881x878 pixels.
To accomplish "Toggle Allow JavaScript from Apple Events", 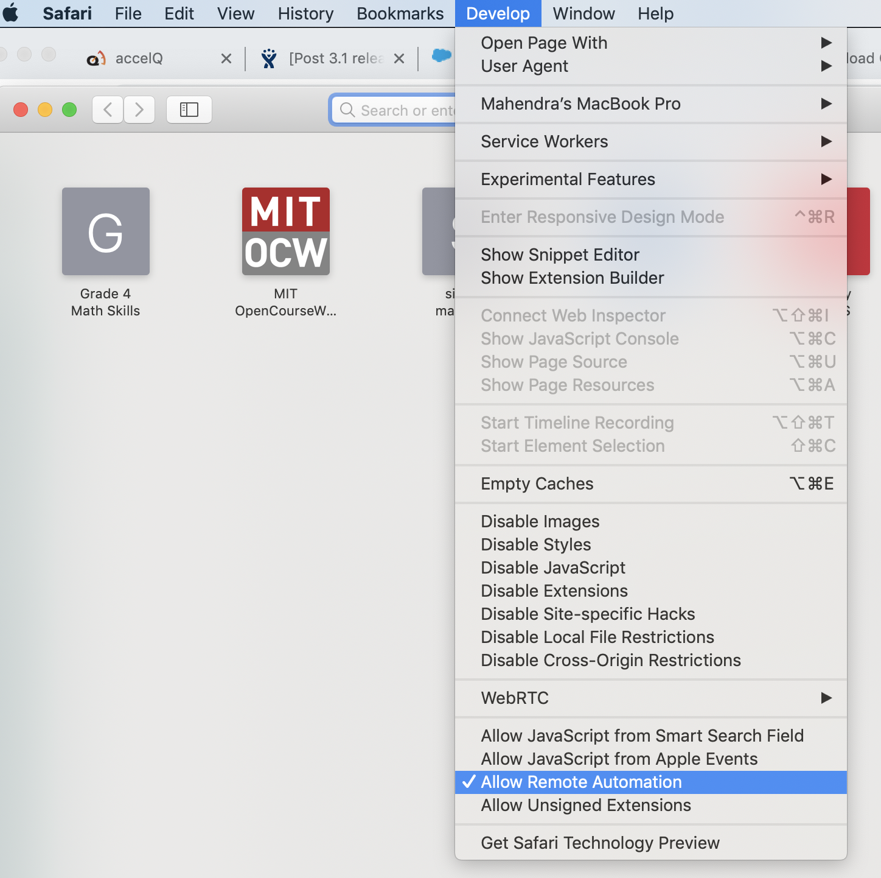I will click(651, 759).
